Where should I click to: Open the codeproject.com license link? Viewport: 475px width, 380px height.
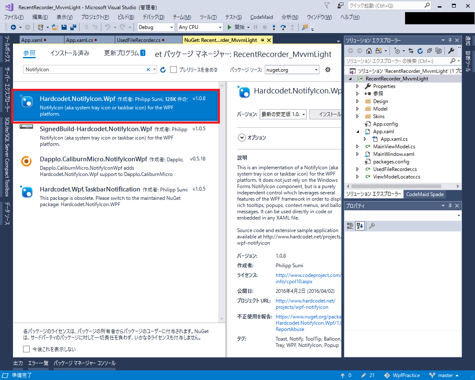(x=308, y=278)
